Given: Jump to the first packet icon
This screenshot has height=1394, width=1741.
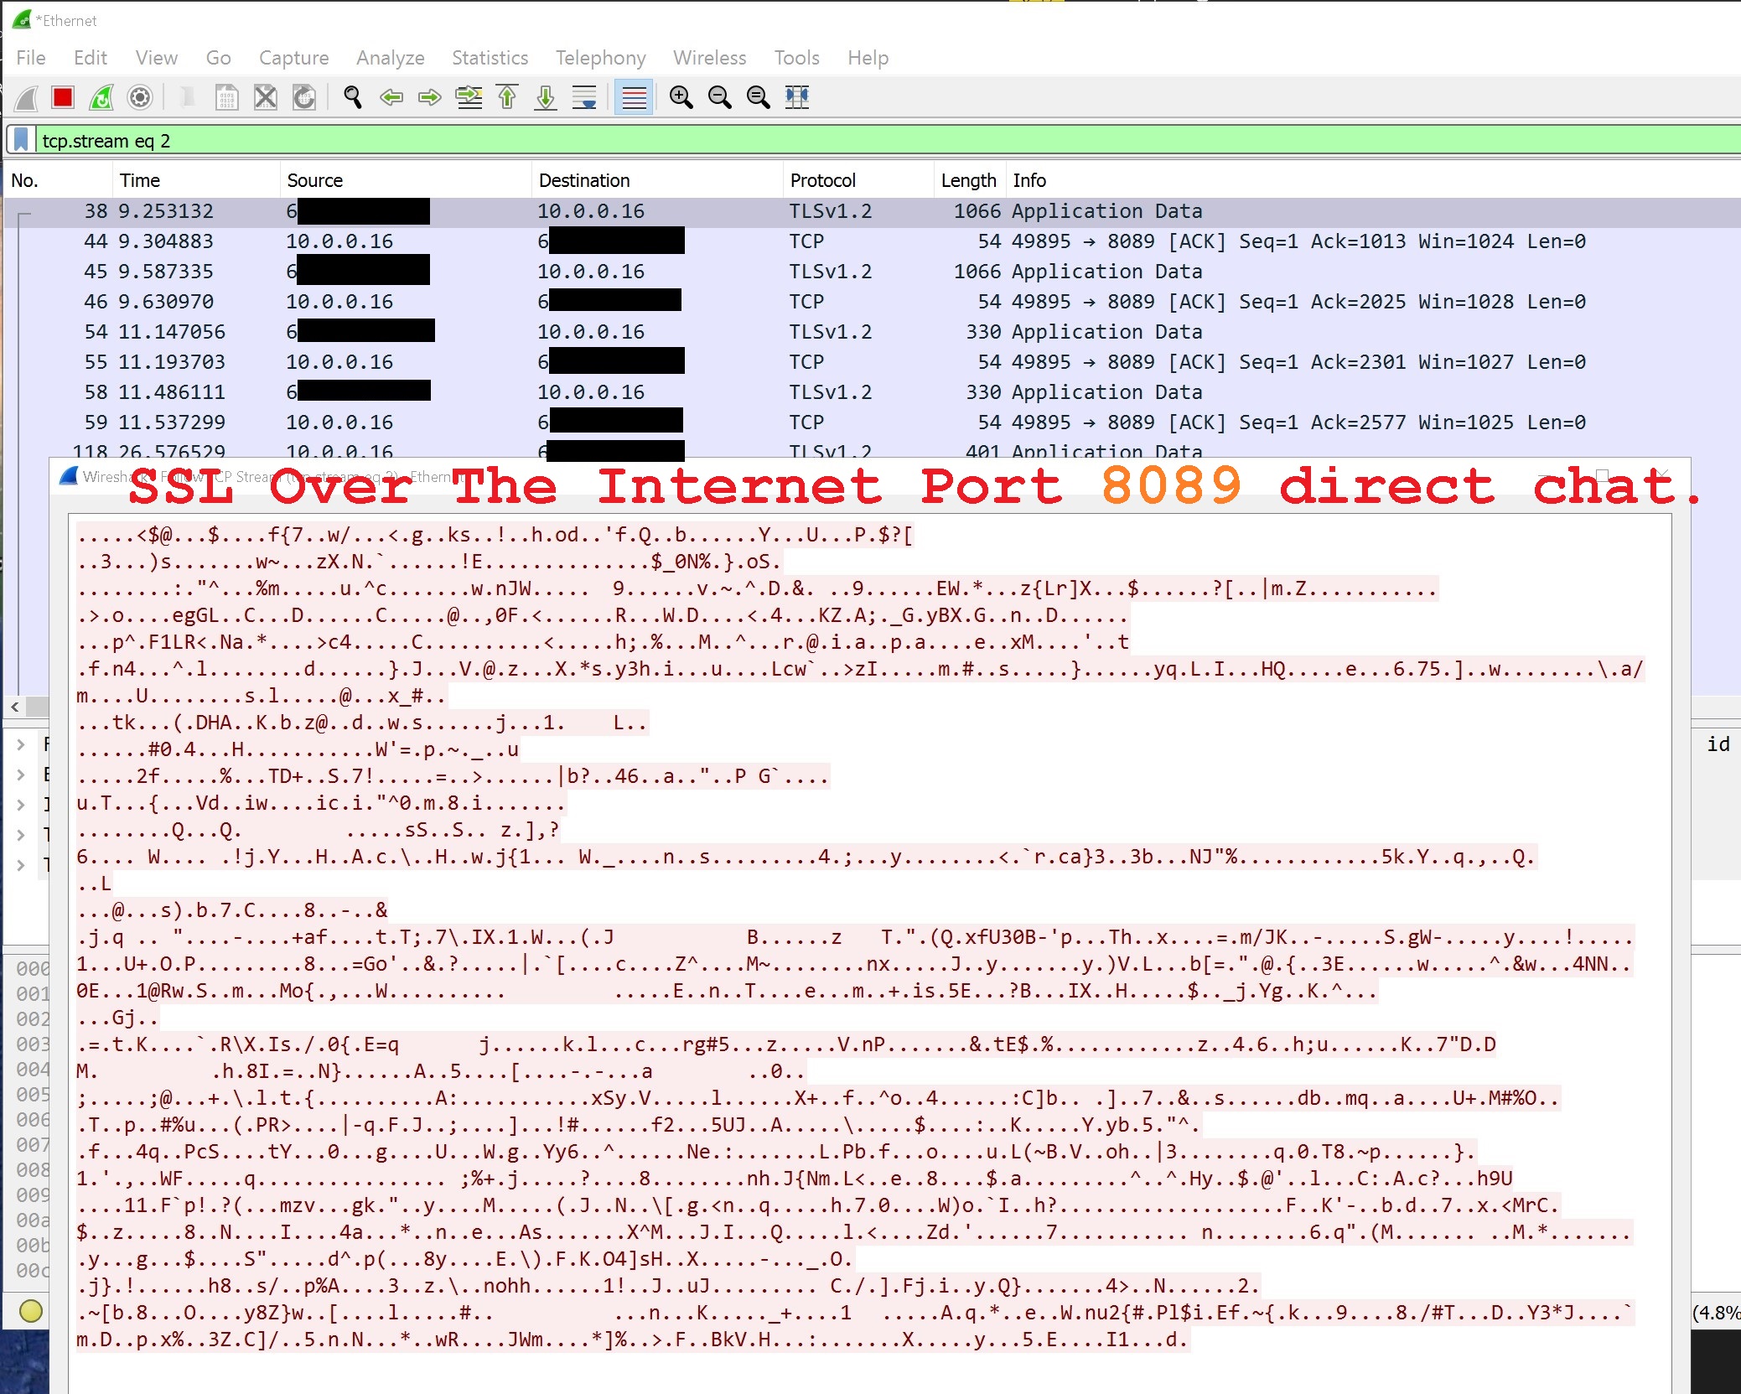Looking at the screenshot, I should coord(507,98).
